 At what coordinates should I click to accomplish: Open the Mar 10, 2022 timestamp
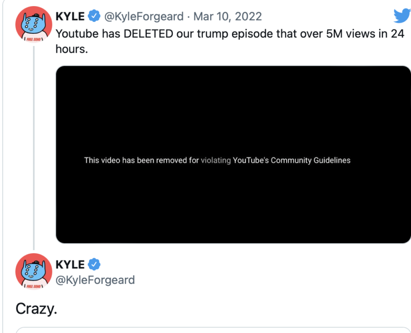tap(228, 17)
